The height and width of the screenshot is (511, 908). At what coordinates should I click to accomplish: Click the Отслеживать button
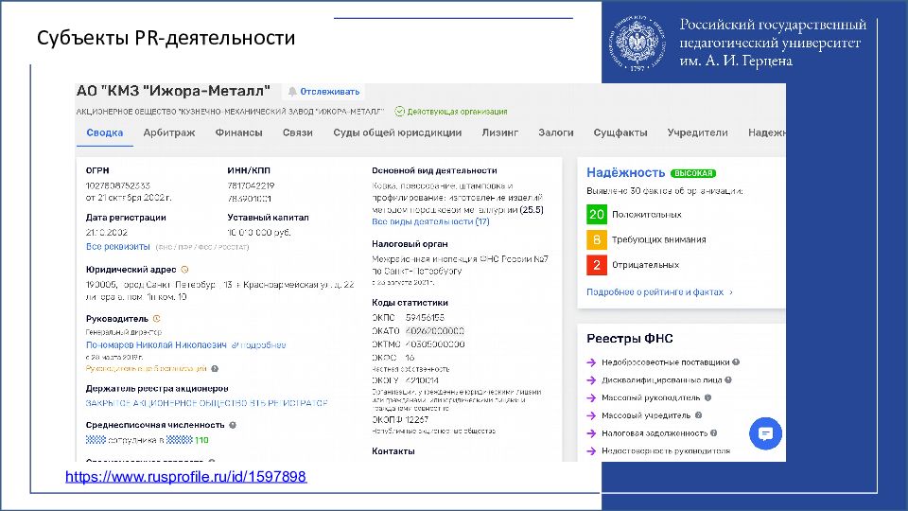pyautogui.click(x=323, y=92)
